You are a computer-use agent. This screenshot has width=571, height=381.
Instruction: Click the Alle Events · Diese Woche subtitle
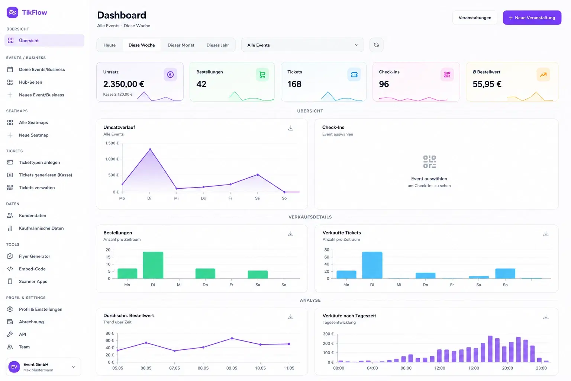pos(124,26)
